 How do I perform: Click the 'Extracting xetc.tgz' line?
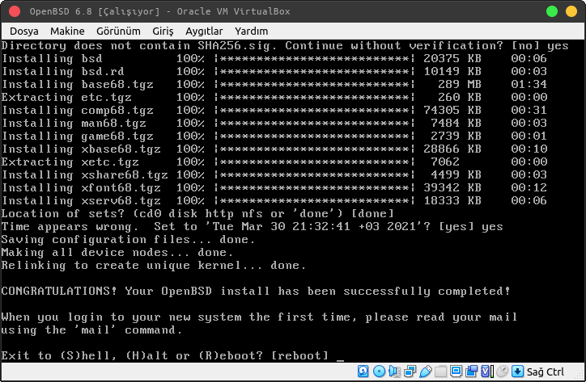click(274, 162)
